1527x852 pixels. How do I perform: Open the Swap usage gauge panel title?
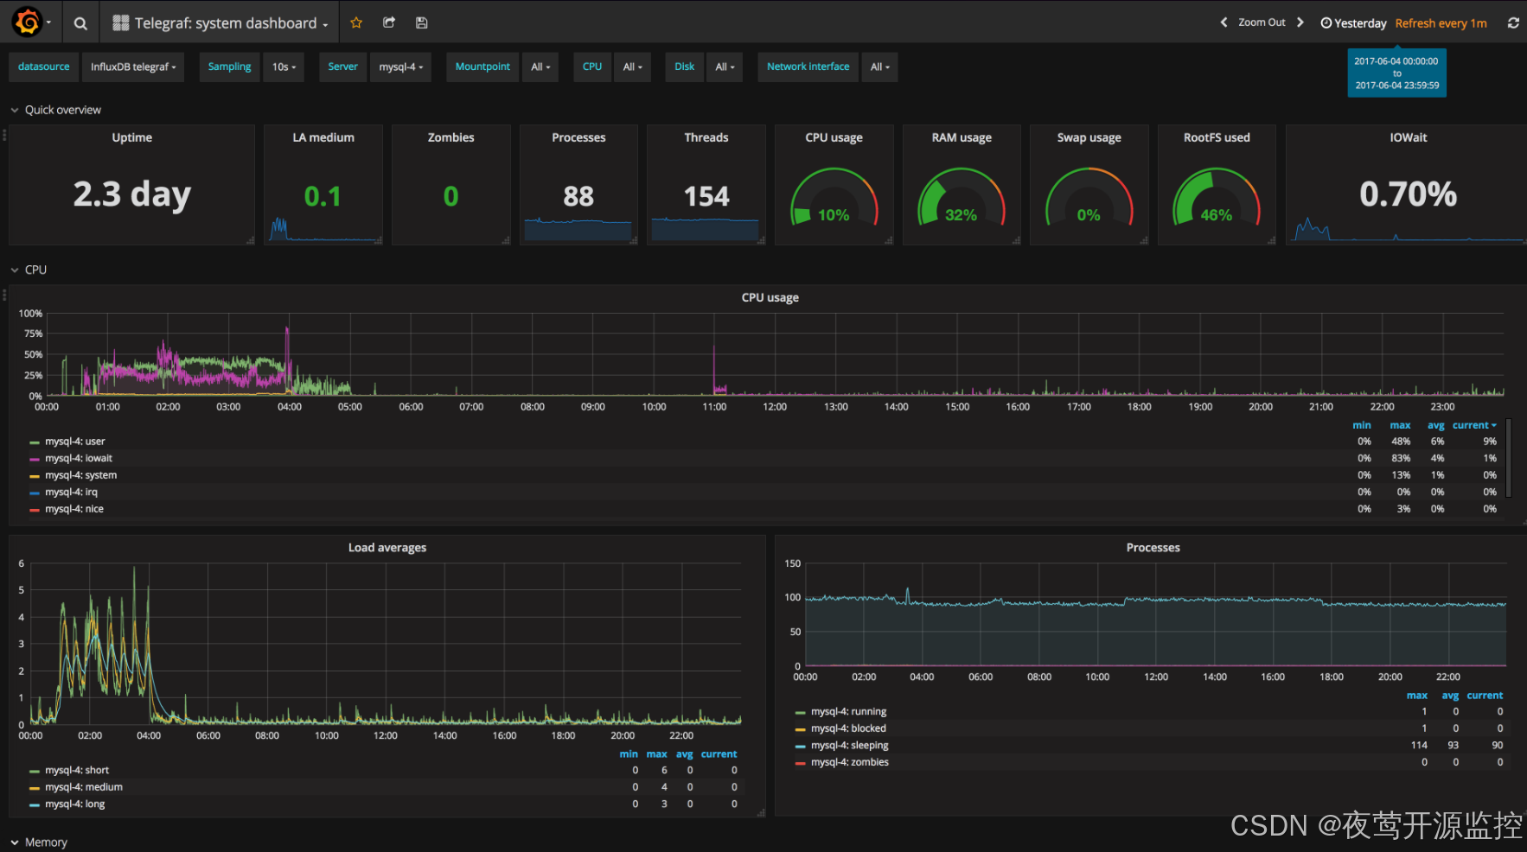click(x=1089, y=137)
